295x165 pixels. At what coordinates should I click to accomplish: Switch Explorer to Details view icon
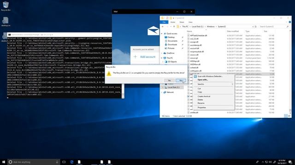[286, 116]
